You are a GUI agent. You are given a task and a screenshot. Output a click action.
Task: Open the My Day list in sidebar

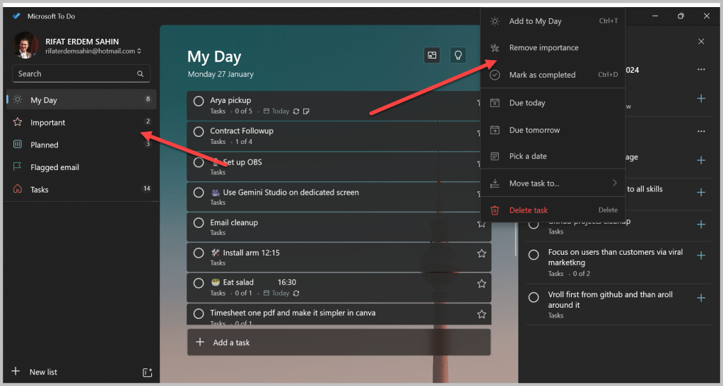[x=81, y=99]
